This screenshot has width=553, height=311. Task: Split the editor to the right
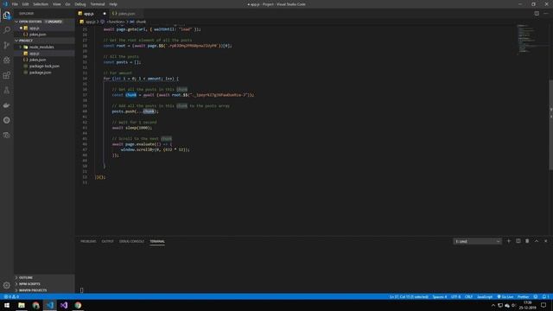point(537,14)
